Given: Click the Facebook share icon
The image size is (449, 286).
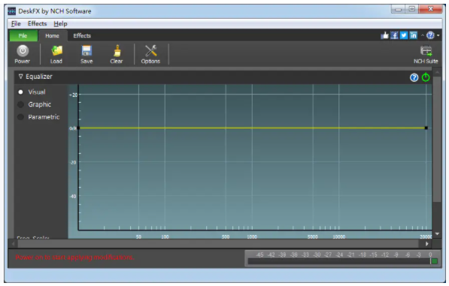Looking at the screenshot, I should point(394,35).
